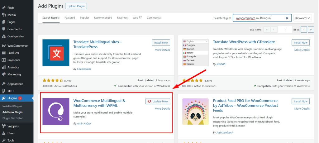Switch to the Popular tab
Viewport: 319px width, 143px height.
pos(84,18)
